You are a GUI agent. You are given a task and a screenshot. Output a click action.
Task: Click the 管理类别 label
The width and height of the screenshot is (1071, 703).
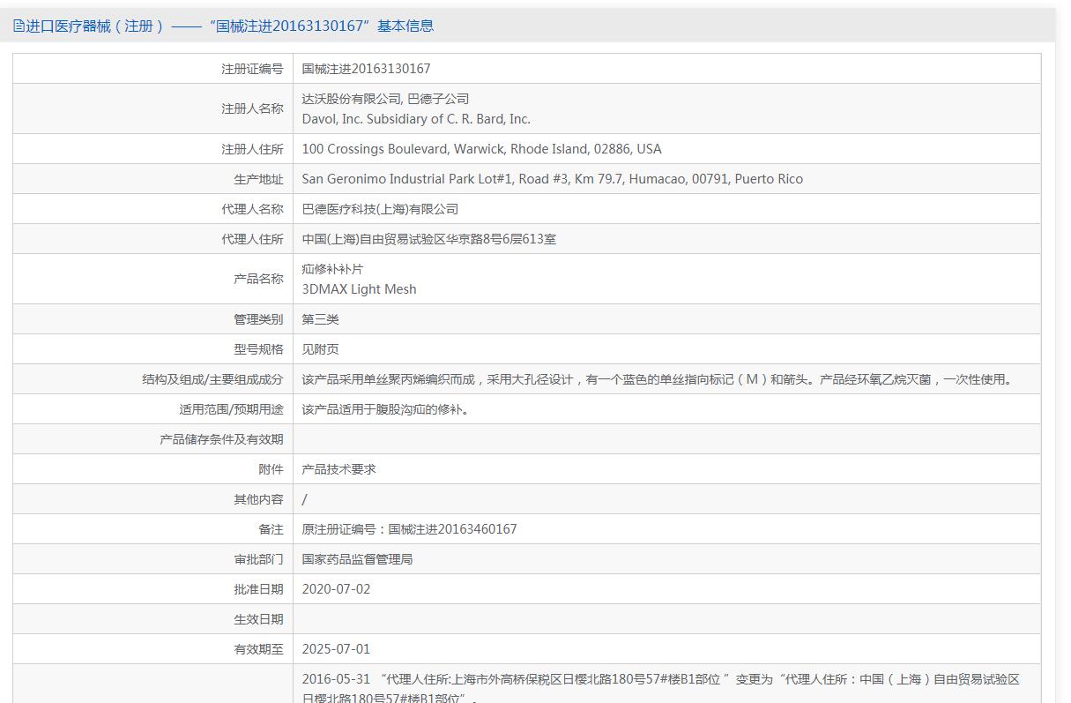point(258,319)
